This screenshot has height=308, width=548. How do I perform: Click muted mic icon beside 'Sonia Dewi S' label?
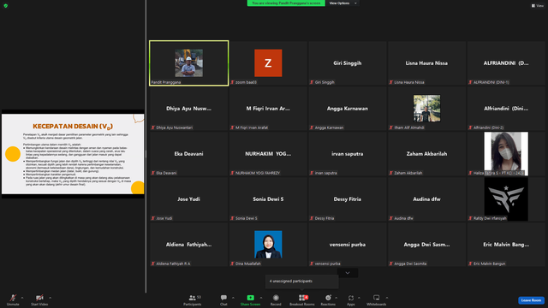point(232,218)
